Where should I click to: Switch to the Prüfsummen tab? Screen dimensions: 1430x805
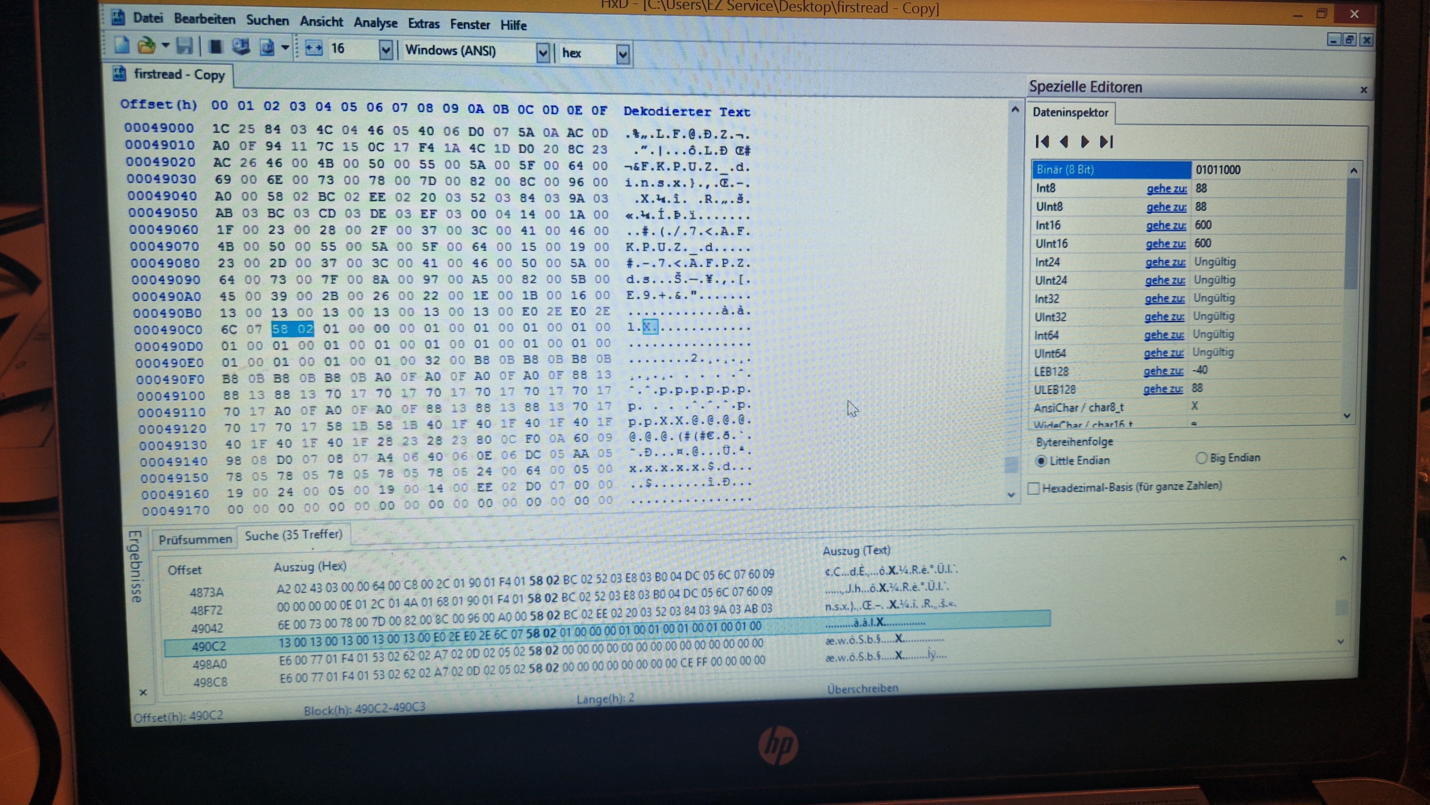point(196,539)
